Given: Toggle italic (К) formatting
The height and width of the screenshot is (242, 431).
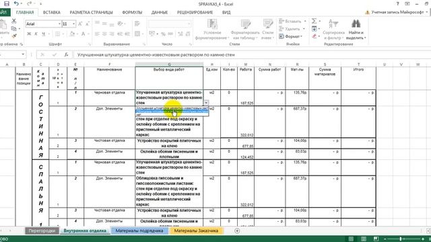Looking at the screenshot, I should [36, 34].
